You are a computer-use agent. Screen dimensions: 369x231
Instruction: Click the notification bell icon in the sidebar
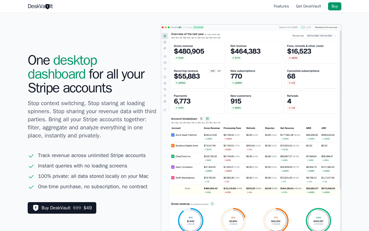click(165, 95)
